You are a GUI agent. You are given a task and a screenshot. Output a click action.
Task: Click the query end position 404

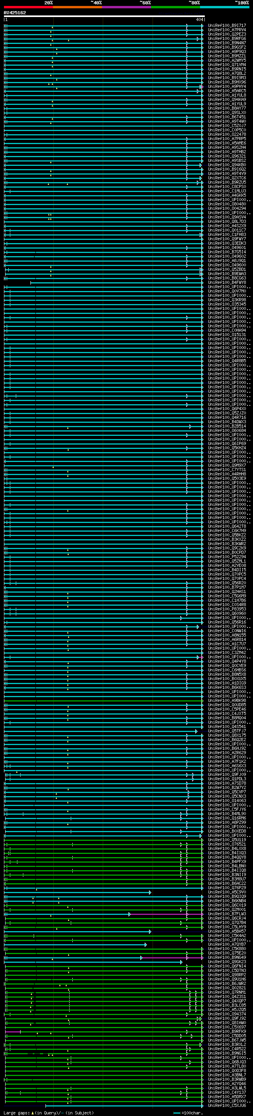[x=199, y=19]
